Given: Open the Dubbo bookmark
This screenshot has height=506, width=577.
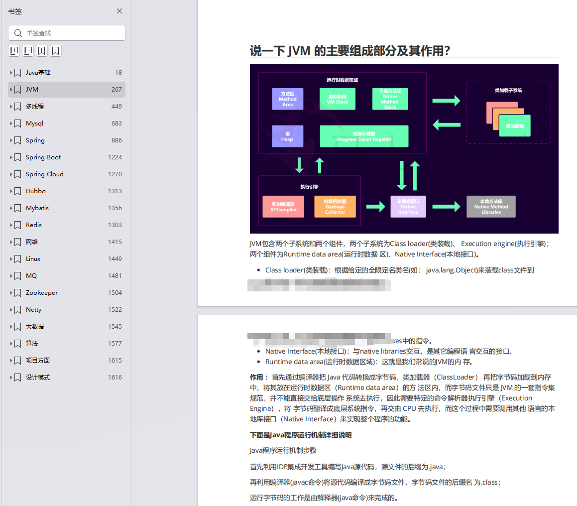Looking at the screenshot, I should (x=36, y=191).
